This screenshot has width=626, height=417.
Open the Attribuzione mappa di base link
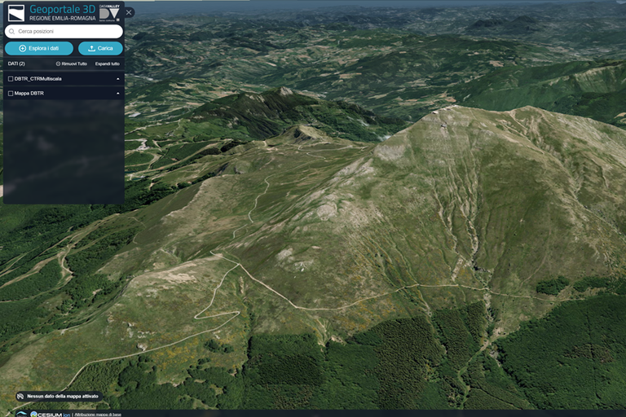99,414
